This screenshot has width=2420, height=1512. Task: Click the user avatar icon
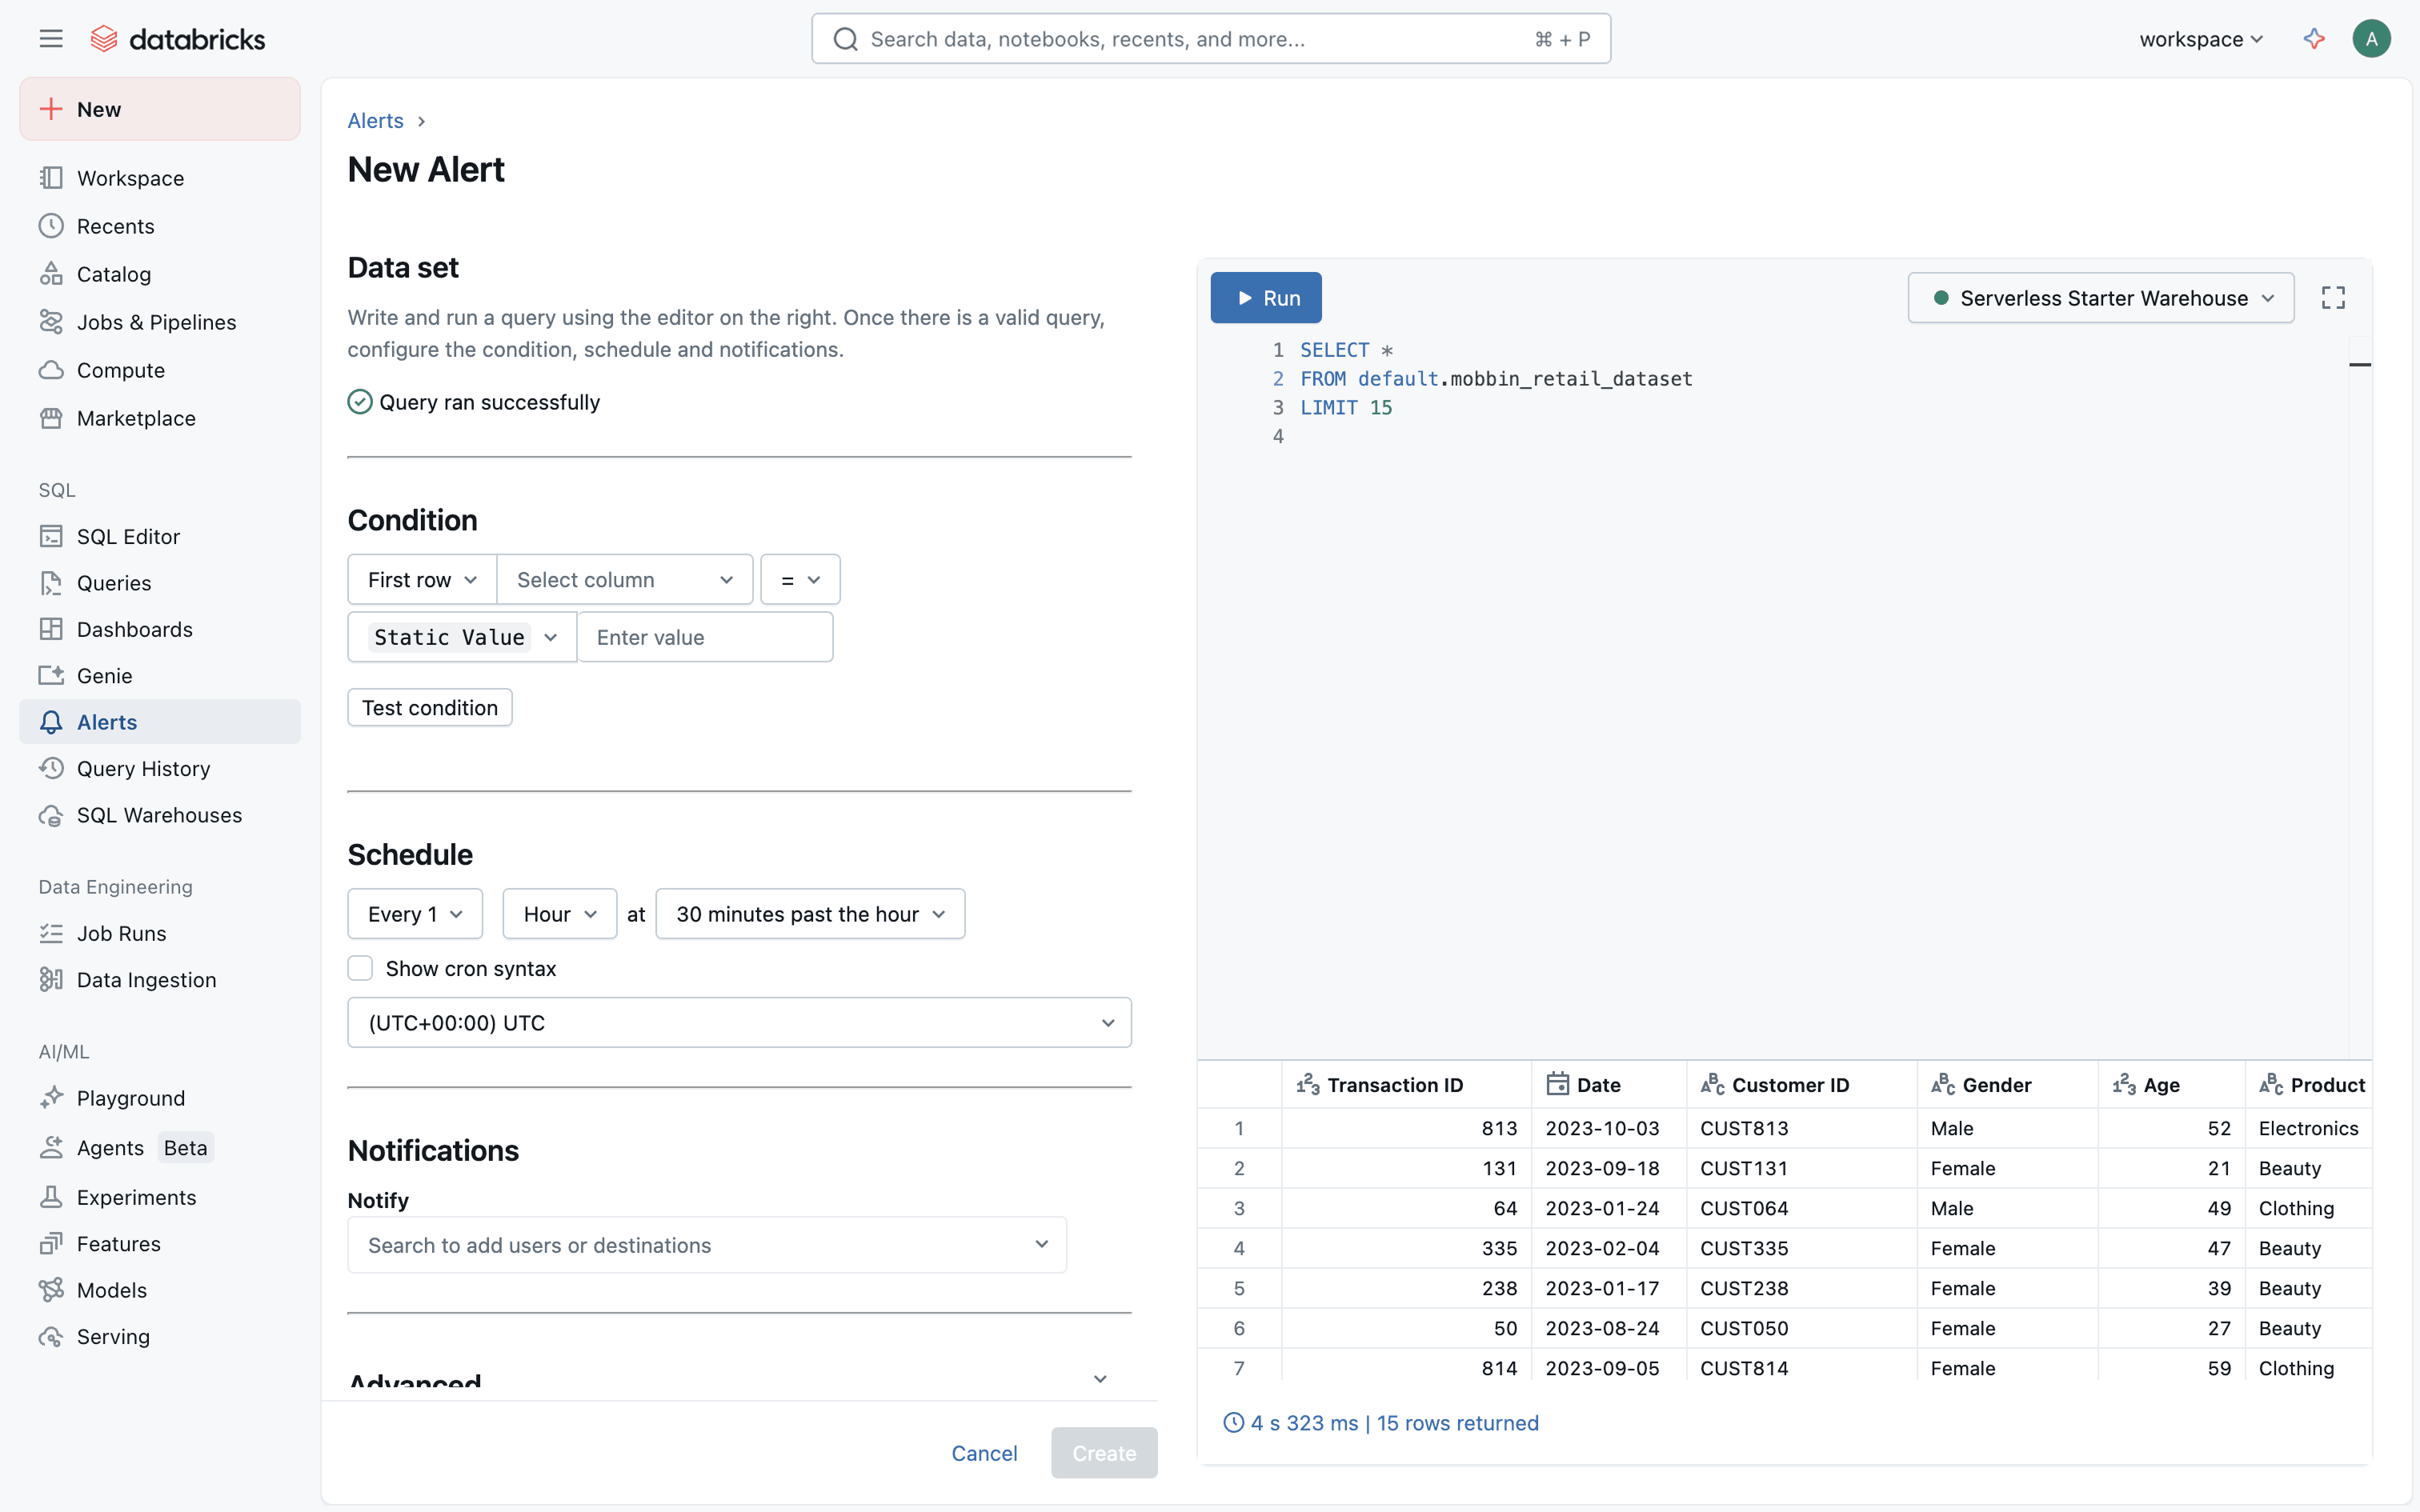(x=2370, y=39)
